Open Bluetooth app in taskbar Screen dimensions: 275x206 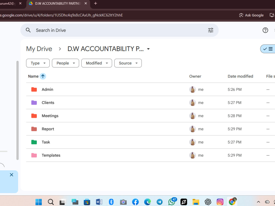[x=111, y=202]
